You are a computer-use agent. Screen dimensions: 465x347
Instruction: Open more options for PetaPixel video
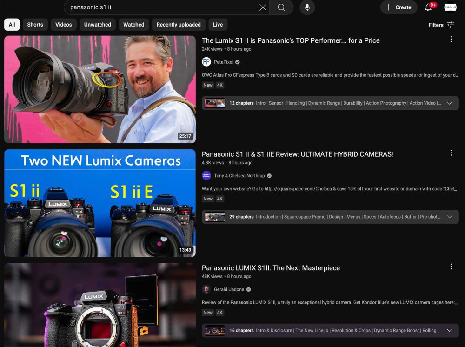pos(451,40)
